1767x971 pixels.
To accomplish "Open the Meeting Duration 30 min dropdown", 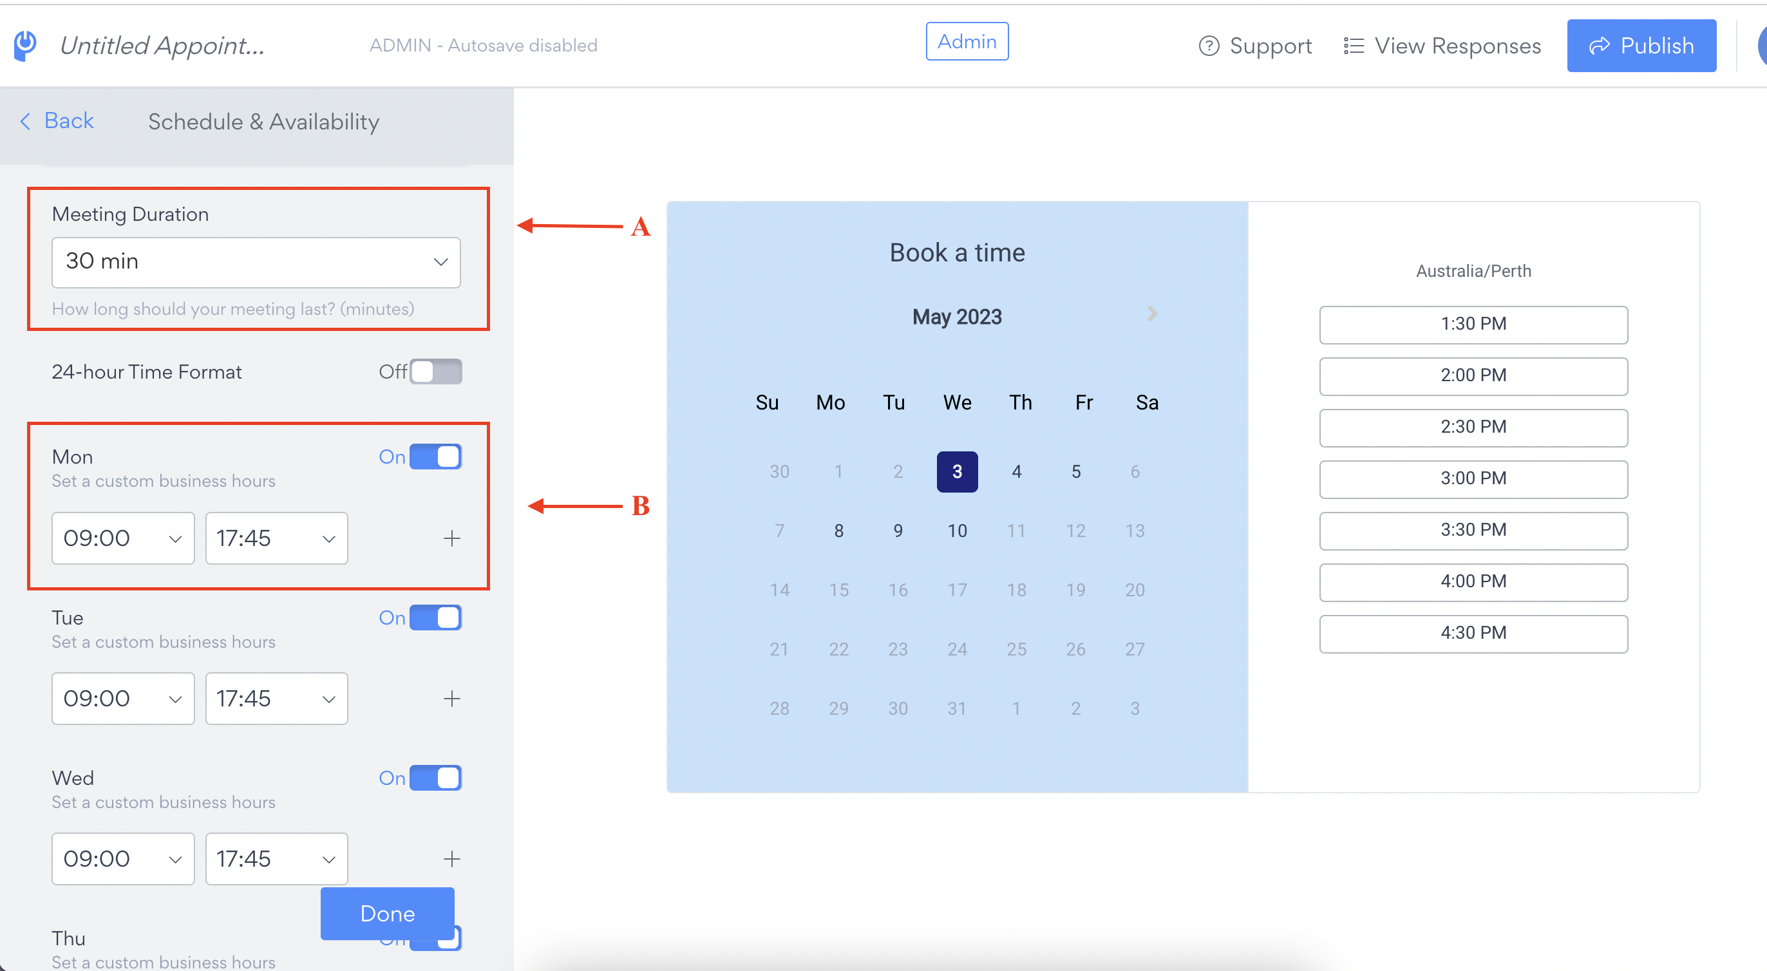I will coord(256,262).
